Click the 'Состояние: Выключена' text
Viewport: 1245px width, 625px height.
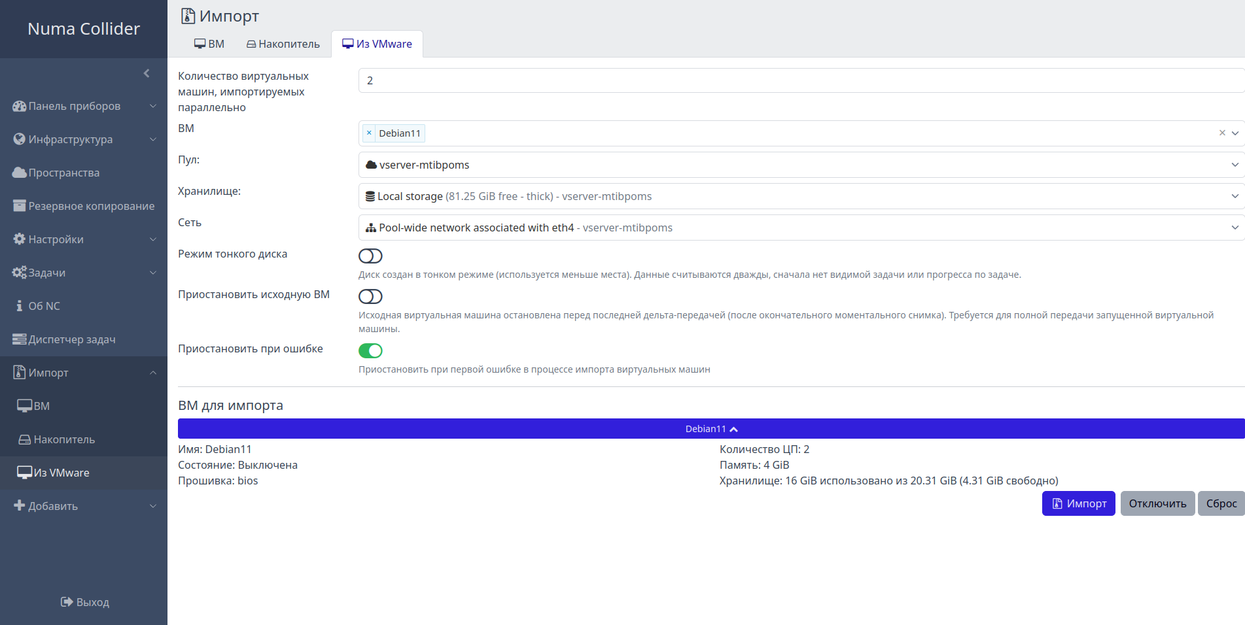237,465
